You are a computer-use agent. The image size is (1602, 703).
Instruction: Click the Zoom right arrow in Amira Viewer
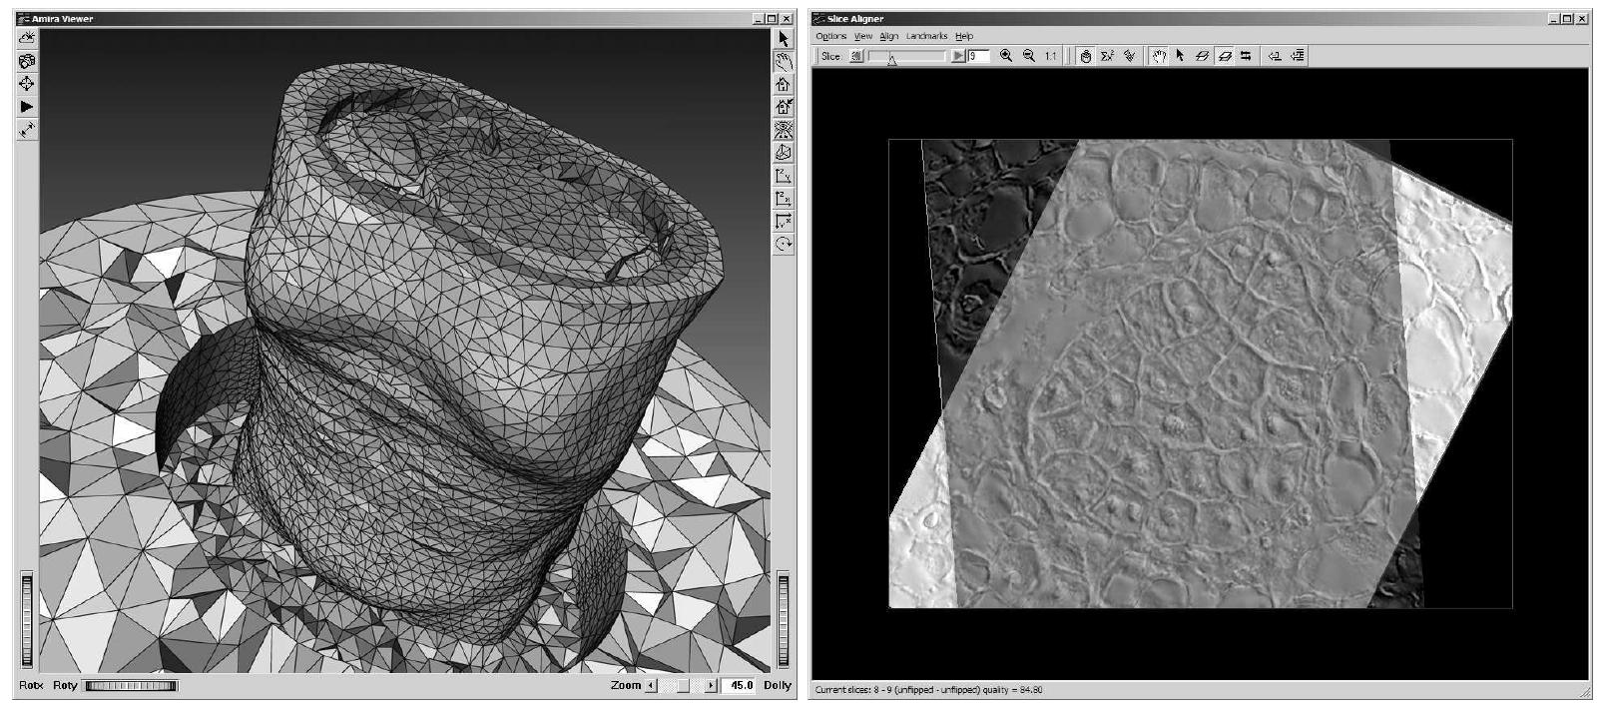(712, 686)
